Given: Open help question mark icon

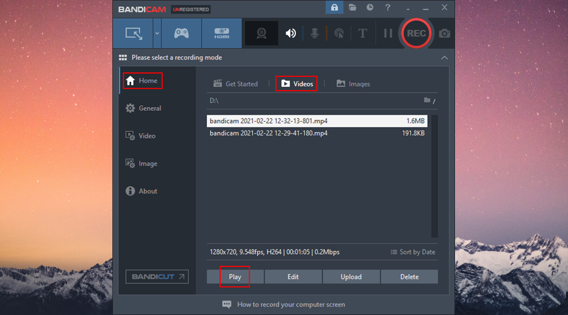Looking at the screenshot, I should (x=388, y=7).
